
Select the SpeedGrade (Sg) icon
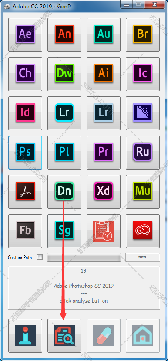pos(64,231)
